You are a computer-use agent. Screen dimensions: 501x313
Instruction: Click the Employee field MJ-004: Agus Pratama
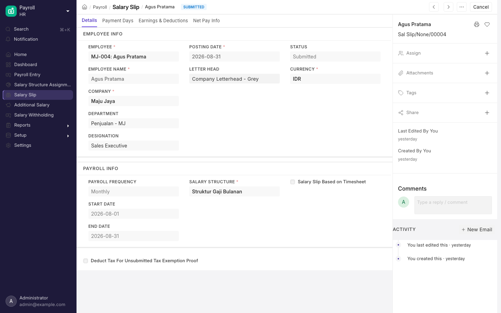(x=134, y=57)
